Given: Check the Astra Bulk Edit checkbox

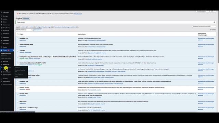Looking at the screenshot, I should [17, 38].
